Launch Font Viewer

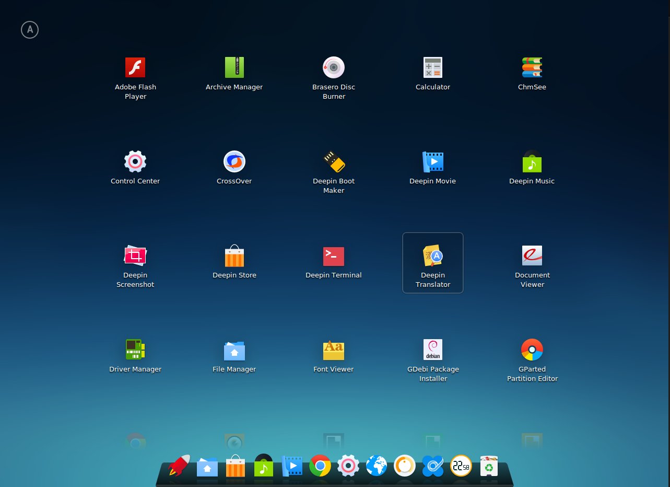(334, 350)
